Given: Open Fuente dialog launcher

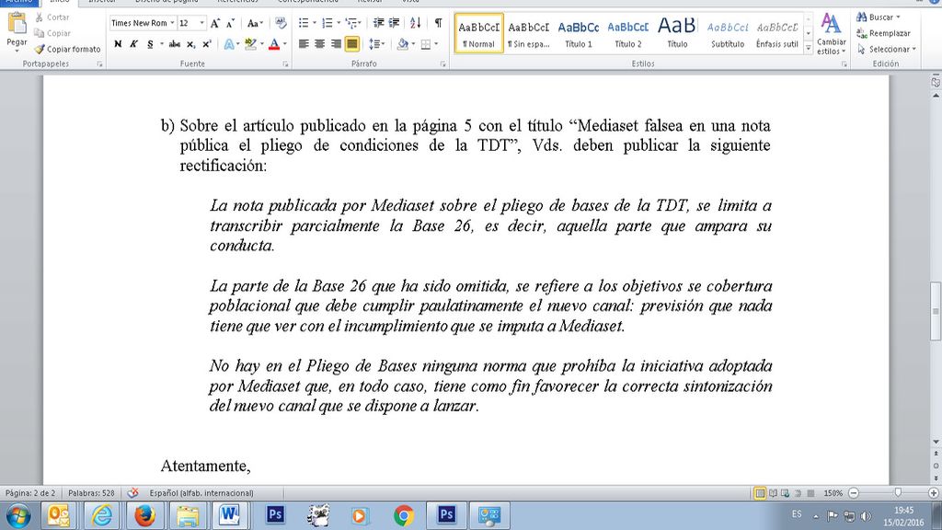Looking at the screenshot, I should 285,63.
